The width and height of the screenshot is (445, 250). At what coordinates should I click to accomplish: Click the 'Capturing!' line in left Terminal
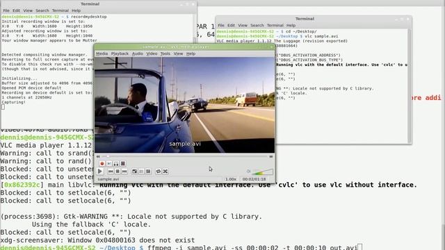point(13,102)
